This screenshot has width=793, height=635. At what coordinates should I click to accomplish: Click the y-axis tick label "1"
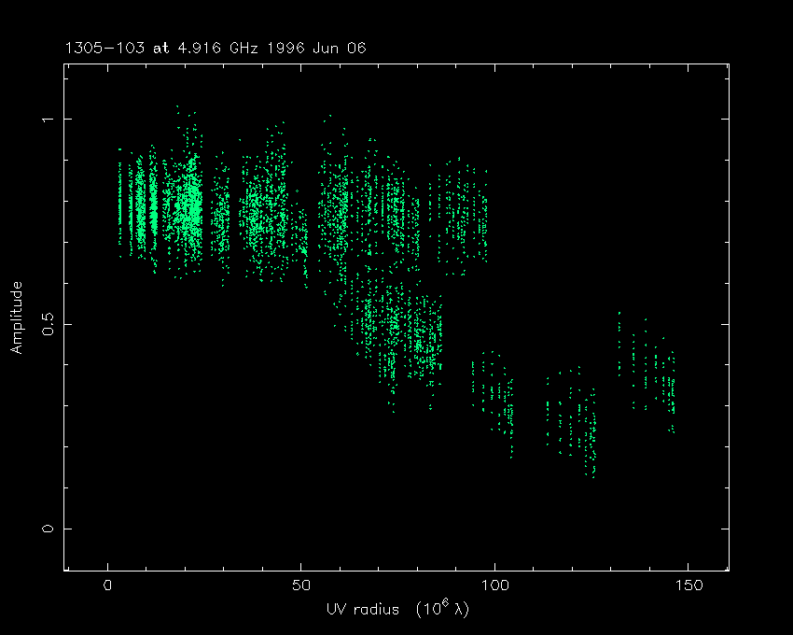pyautogui.click(x=49, y=119)
